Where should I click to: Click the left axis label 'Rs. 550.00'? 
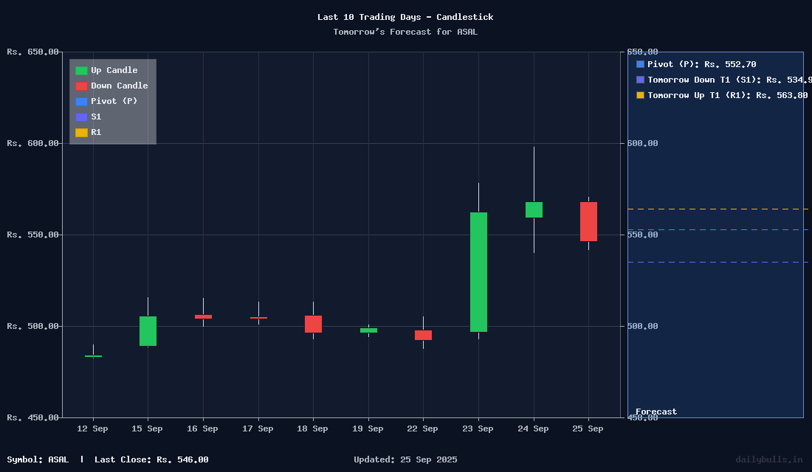(x=33, y=235)
